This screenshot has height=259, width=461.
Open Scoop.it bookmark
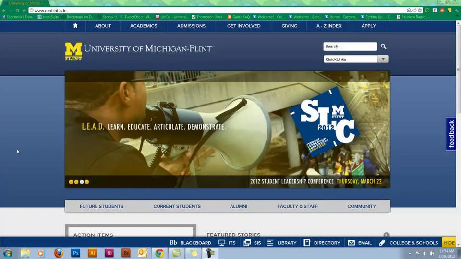pos(107,17)
